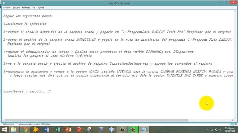Open the Windows Start button

[x=4, y=130]
